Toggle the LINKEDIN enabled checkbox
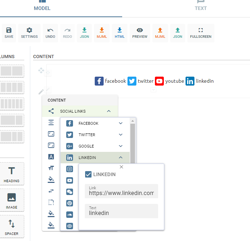Screen dimensions: 250x241 pos(88,174)
